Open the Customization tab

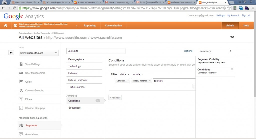[x=113, y=25]
